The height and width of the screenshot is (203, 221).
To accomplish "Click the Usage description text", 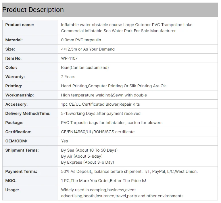I will 122,193.
